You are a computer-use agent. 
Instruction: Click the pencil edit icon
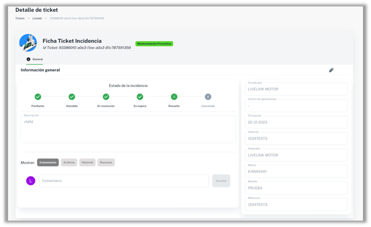click(x=331, y=70)
